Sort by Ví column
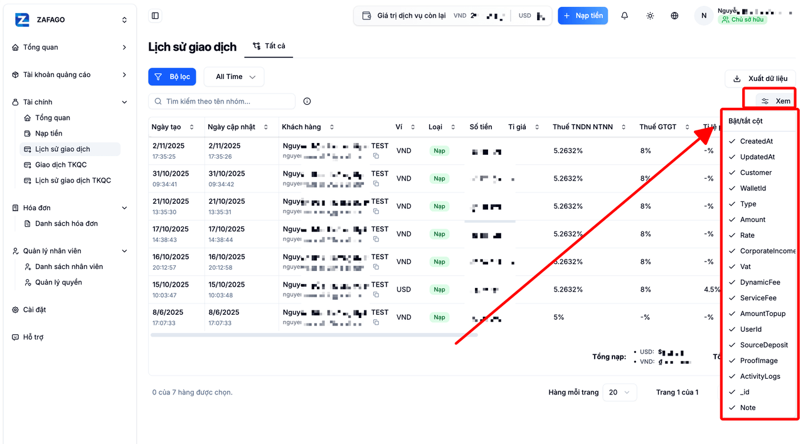The image size is (803, 444). click(405, 127)
